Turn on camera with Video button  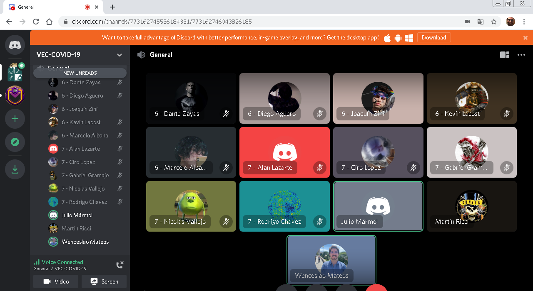pos(56,281)
